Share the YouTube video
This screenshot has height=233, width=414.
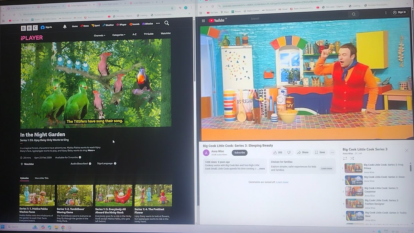coord(303,152)
